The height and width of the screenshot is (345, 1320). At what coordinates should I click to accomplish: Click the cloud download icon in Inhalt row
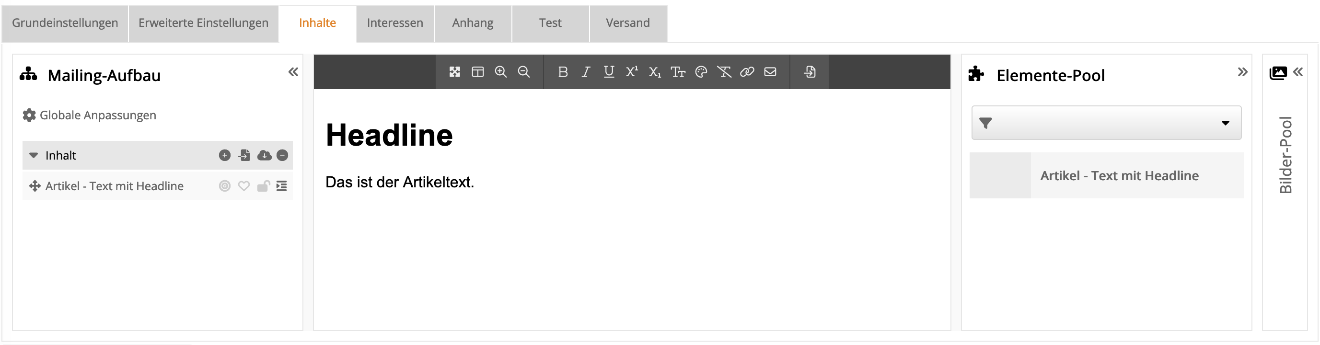(x=265, y=155)
